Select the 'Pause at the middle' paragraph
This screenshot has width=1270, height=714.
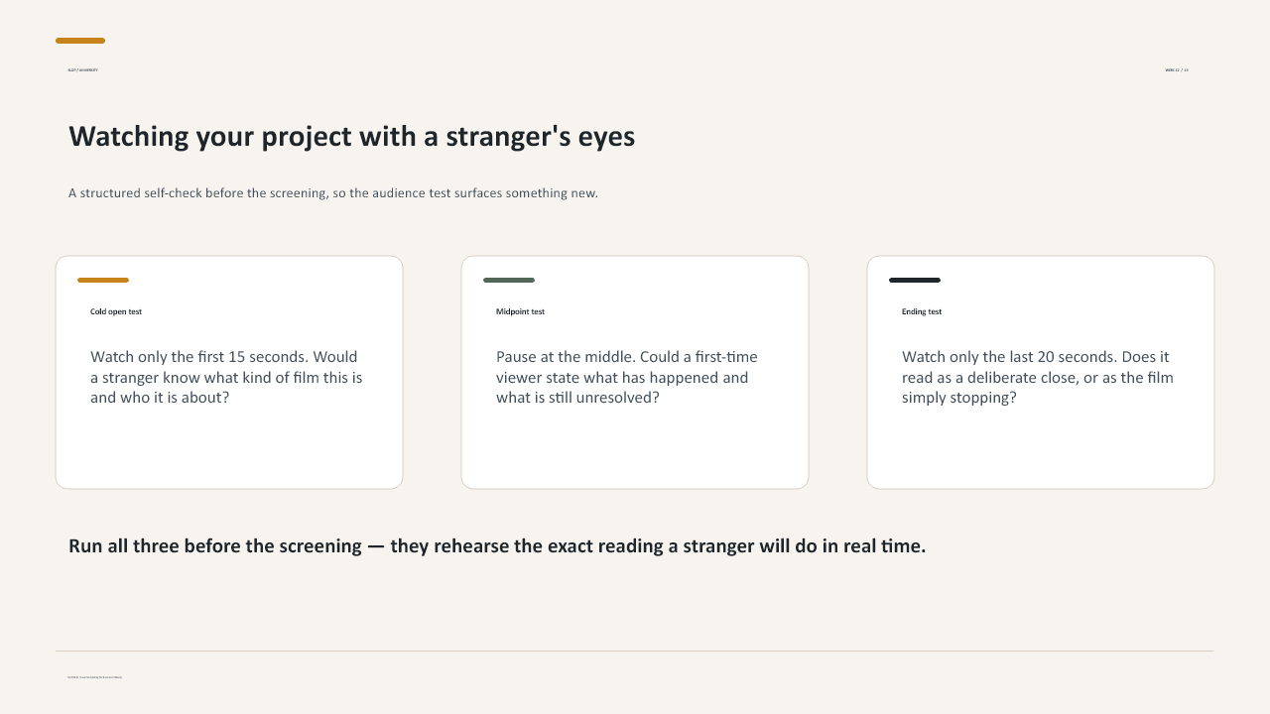pos(627,378)
